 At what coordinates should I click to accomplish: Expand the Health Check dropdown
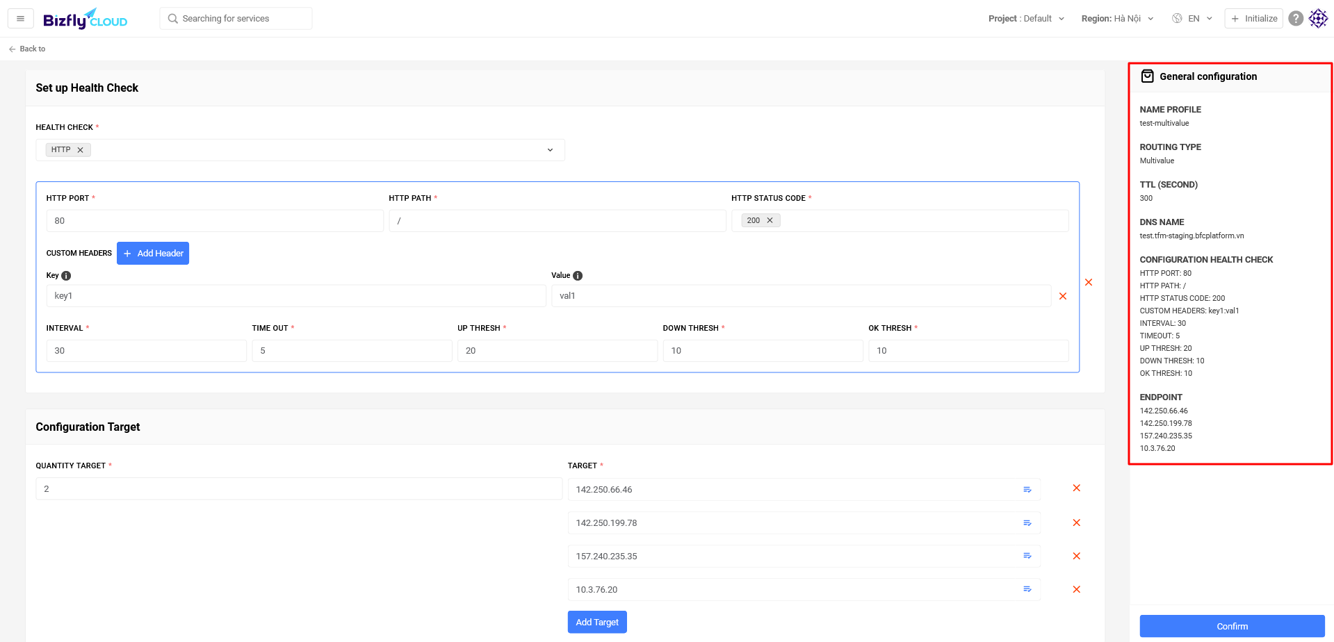pos(550,150)
